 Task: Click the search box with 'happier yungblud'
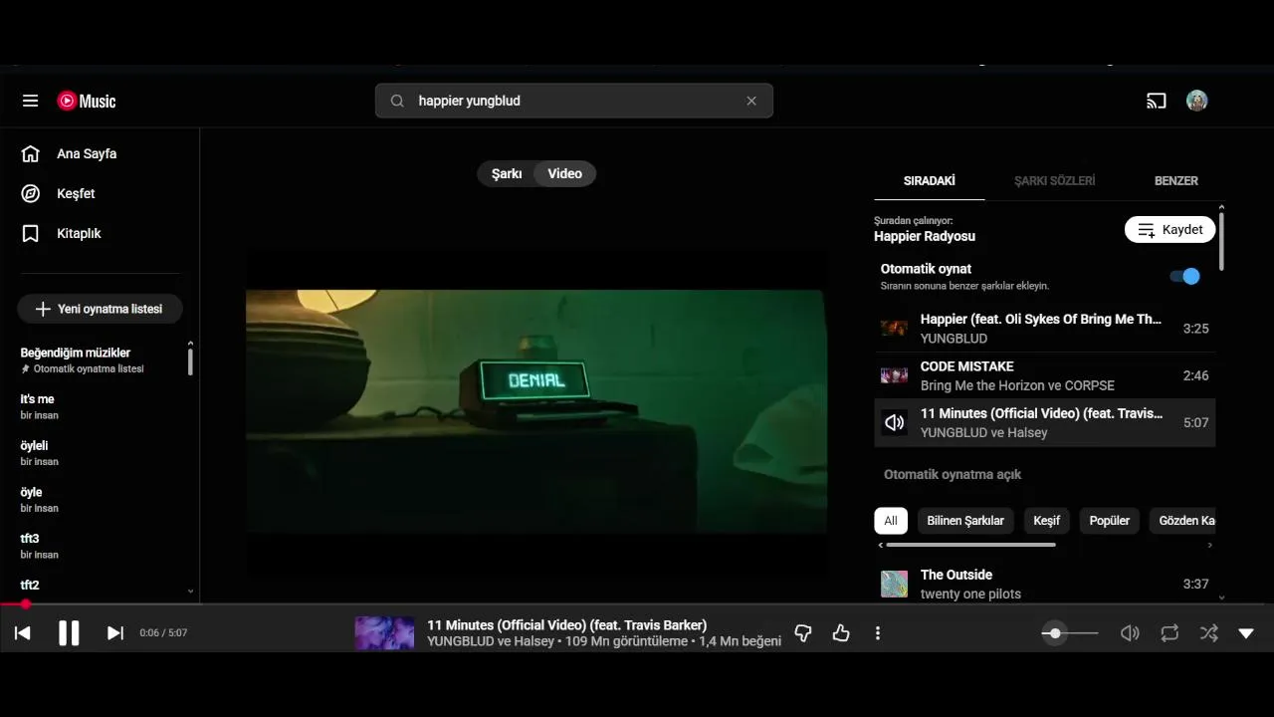click(574, 101)
